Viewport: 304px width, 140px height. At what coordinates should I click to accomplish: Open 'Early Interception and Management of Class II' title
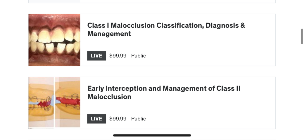pyautogui.click(x=164, y=92)
